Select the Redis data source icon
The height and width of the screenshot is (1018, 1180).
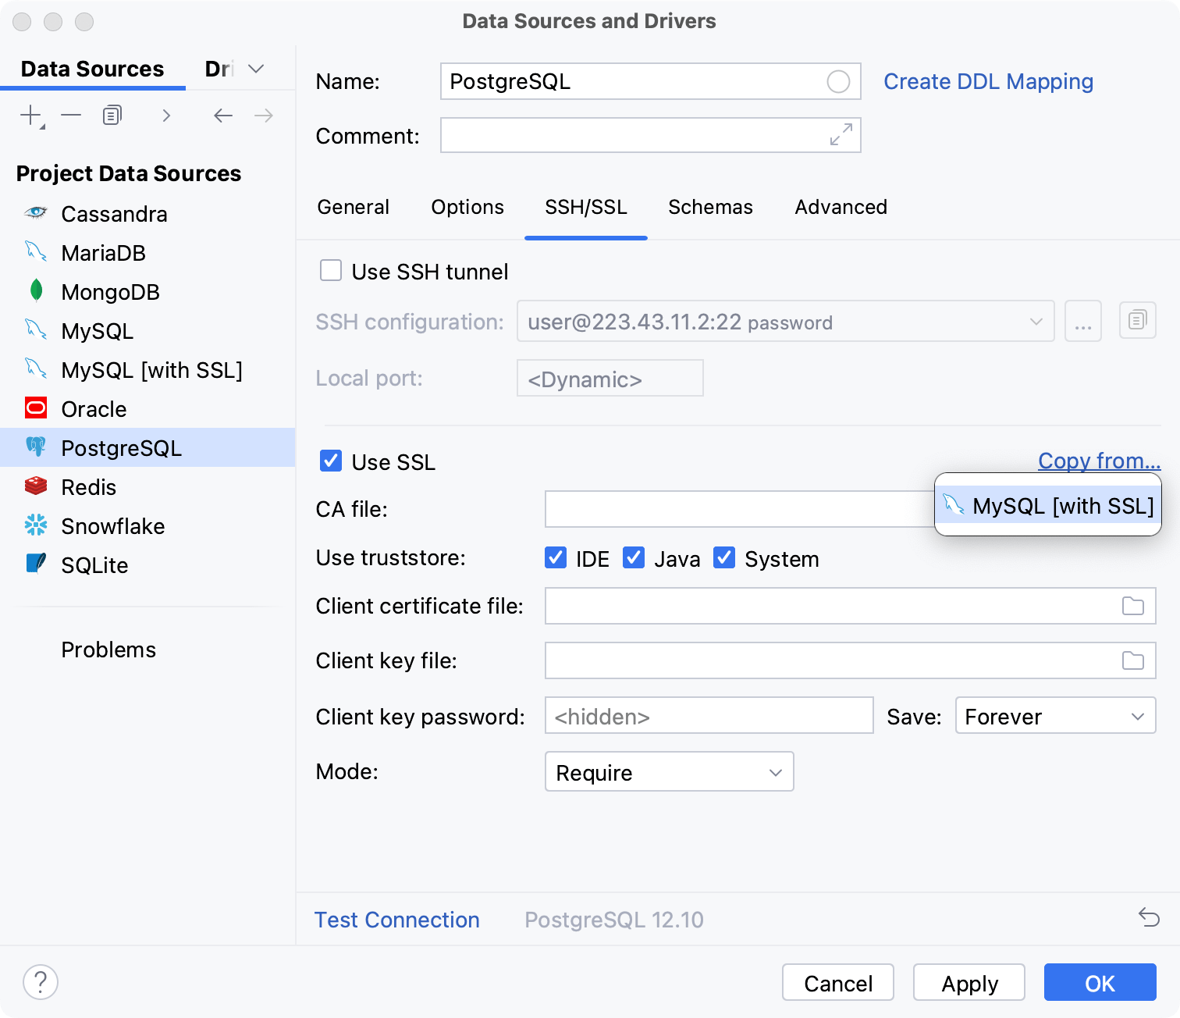click(35, 486)
